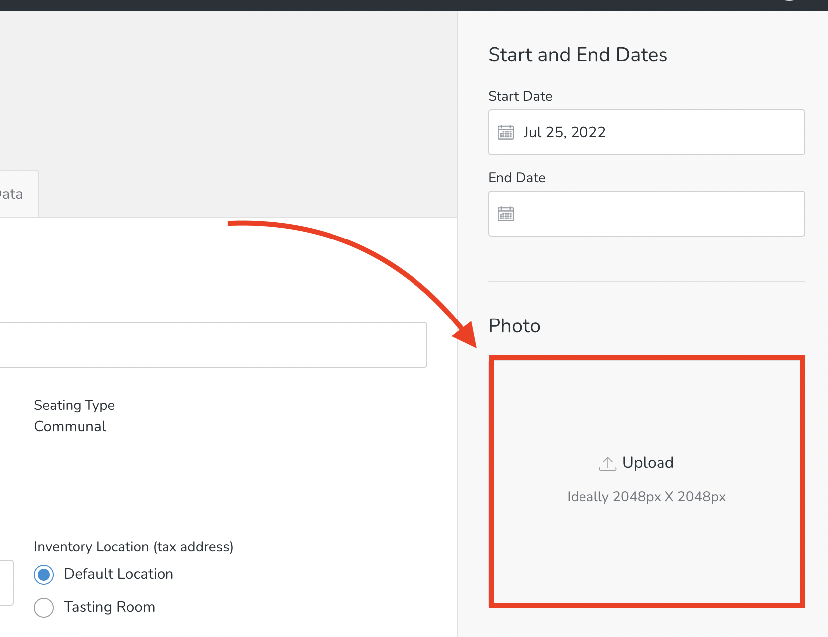Click the empty End Date calendar icon
828x637 pixels.
click(x=505, y=214)
